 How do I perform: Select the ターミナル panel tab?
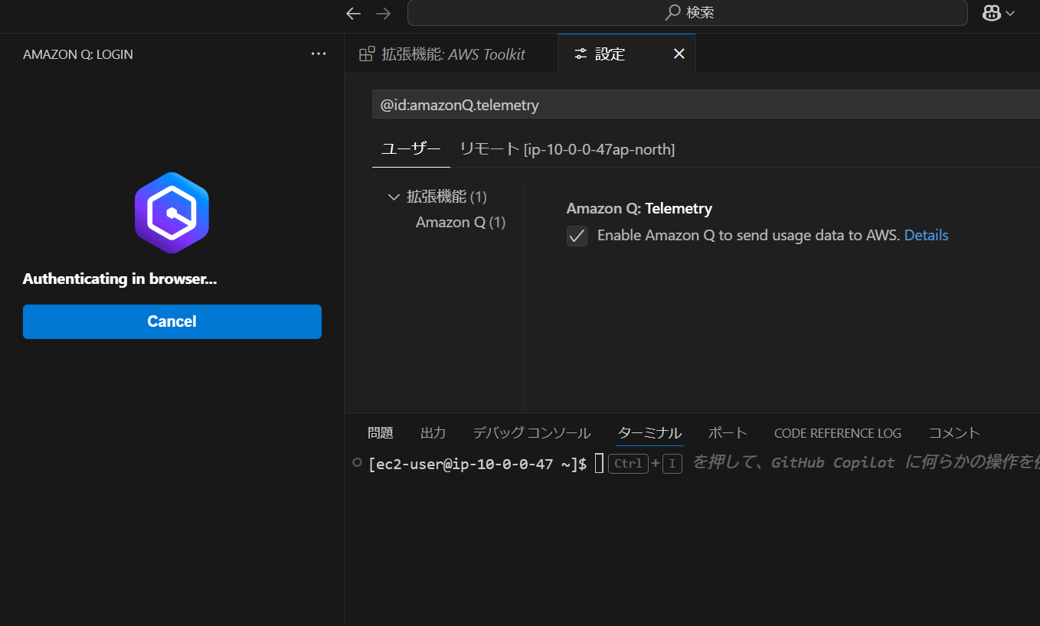(x=649, y=433)
